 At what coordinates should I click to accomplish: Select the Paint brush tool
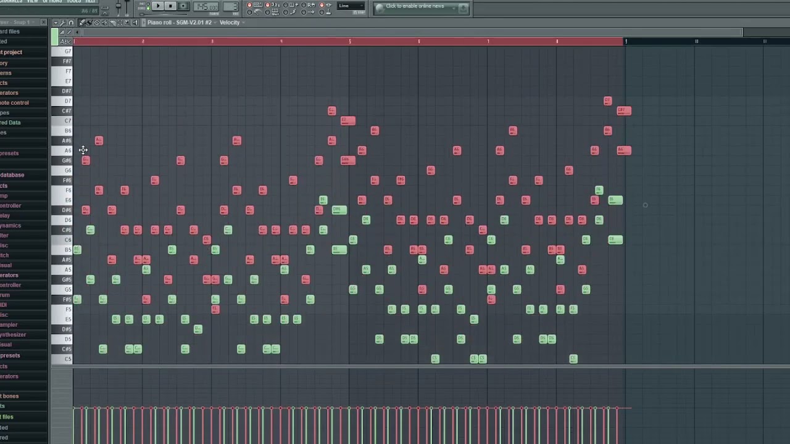point(89,22)
